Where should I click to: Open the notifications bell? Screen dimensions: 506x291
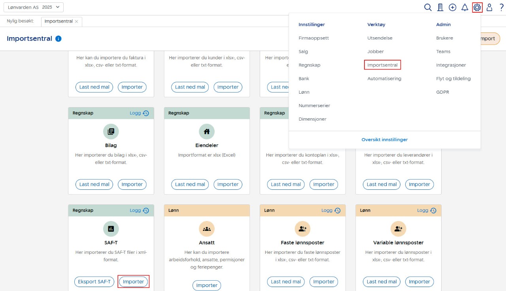coord(465,8)
